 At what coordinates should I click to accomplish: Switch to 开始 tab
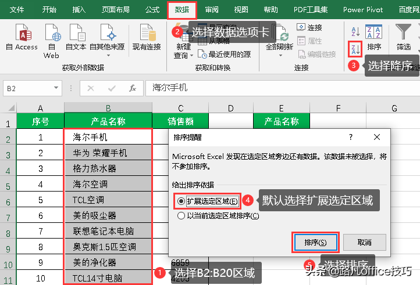tap(49, 10)
